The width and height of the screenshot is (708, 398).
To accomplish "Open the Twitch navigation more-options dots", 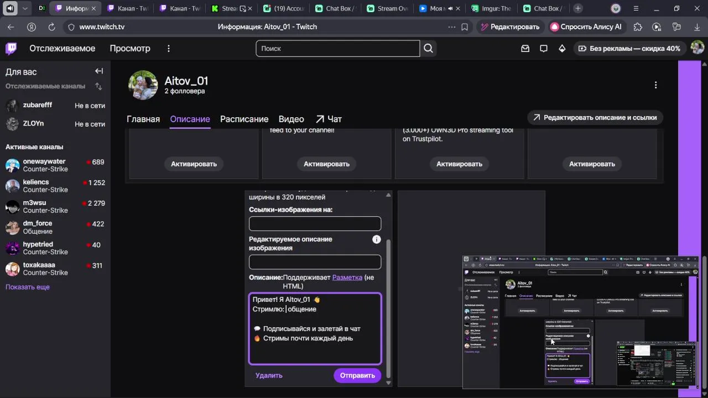I will tap(169, 49).
